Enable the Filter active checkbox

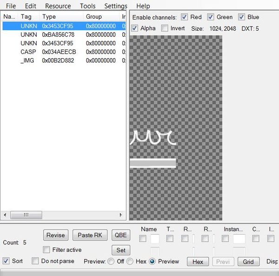(x=46, y=250)
